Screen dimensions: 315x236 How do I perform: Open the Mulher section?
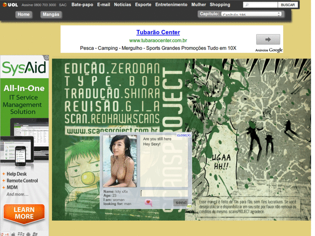(x=198, y=5)
